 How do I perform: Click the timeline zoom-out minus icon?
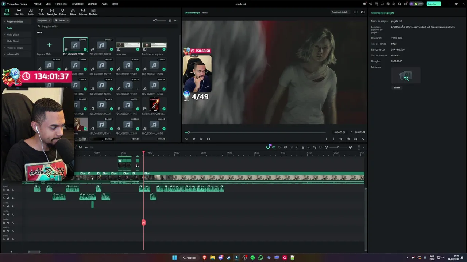327,147
